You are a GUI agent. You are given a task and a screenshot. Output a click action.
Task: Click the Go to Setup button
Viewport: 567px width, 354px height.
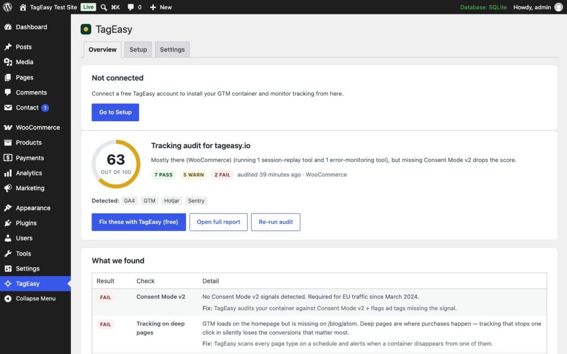[115, 112]
